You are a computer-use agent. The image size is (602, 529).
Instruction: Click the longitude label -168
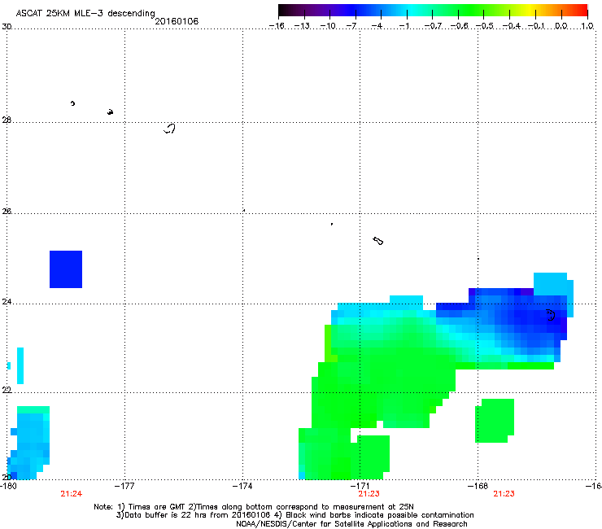point(478,487)
